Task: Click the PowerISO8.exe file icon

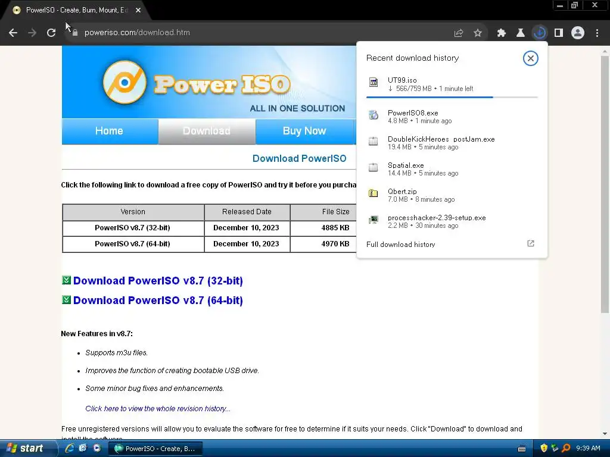Action: coord(374,115)
